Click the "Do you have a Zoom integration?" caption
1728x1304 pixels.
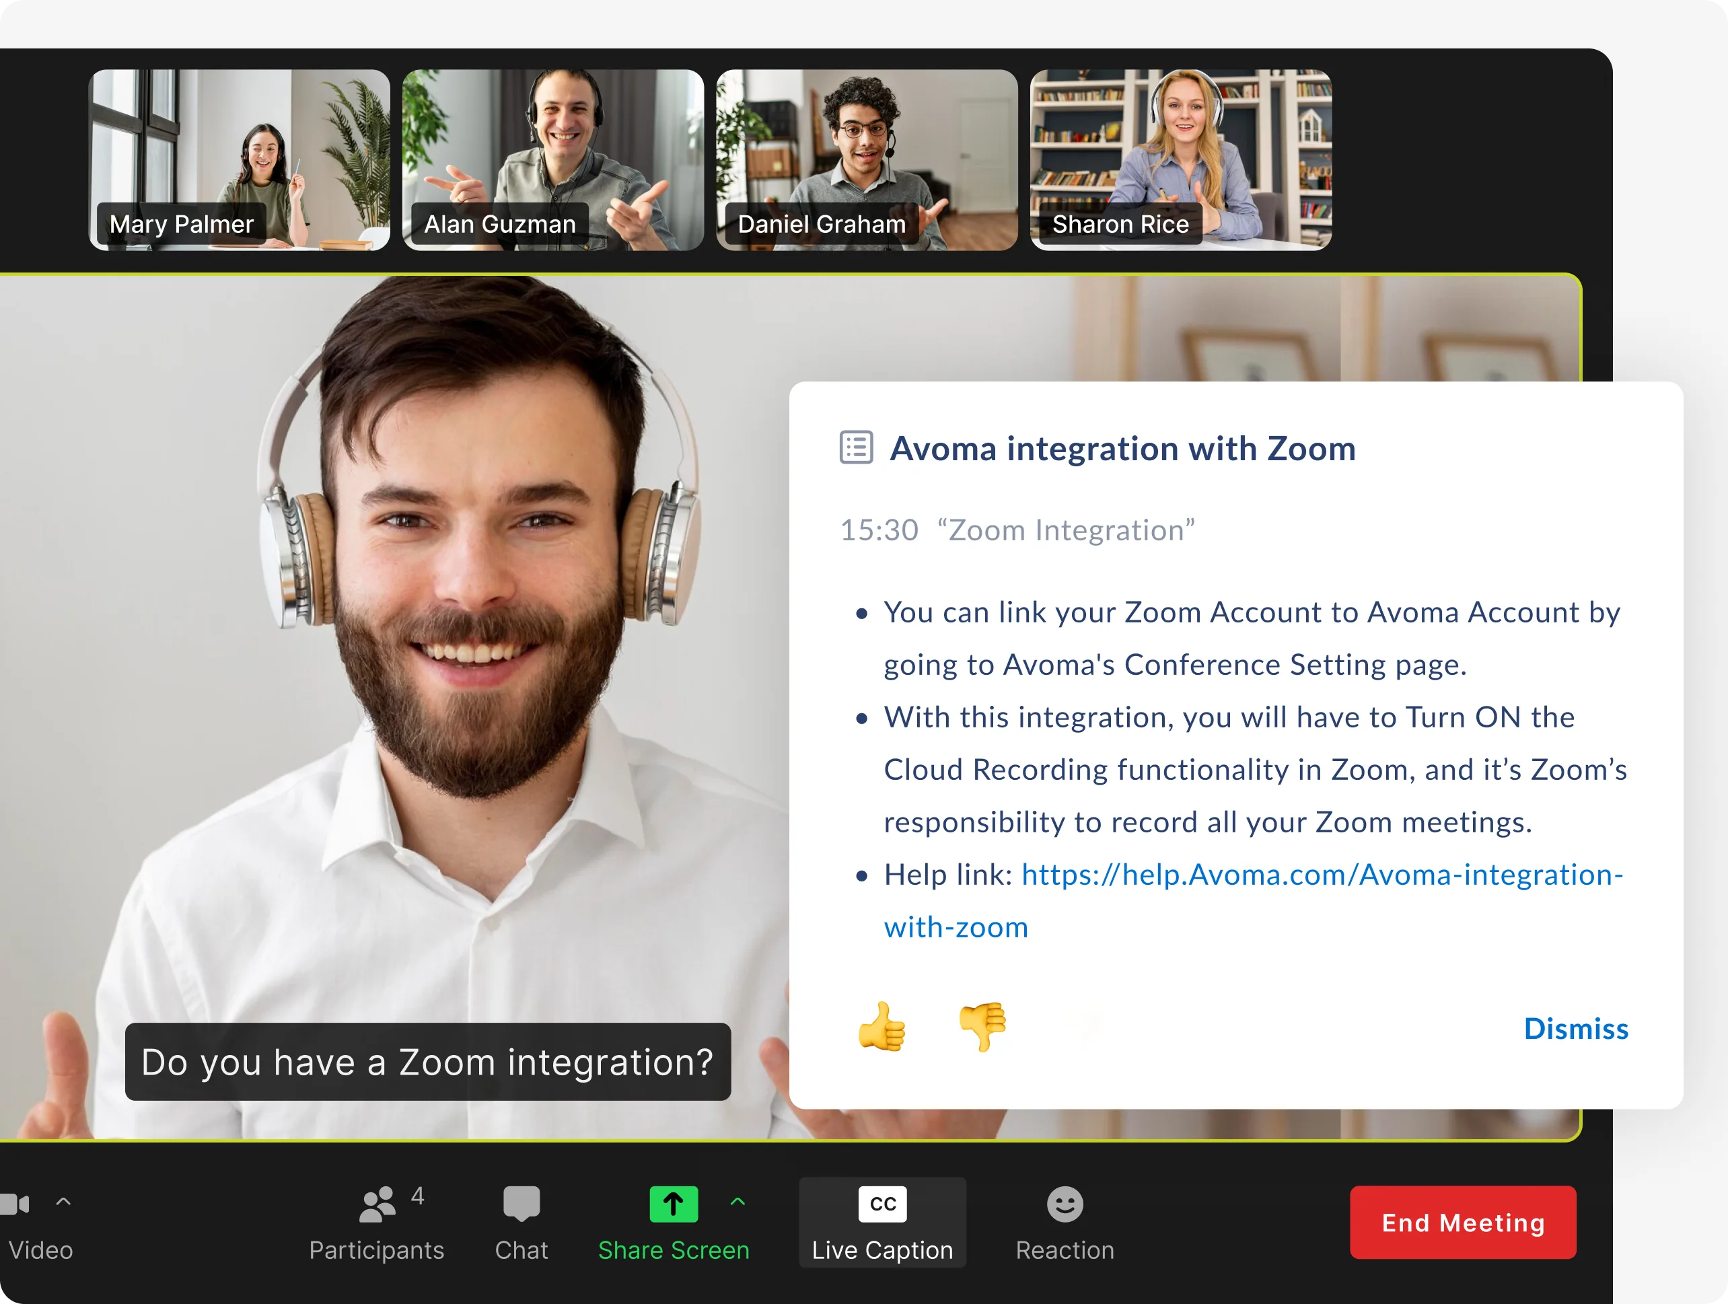(427, 1062)
